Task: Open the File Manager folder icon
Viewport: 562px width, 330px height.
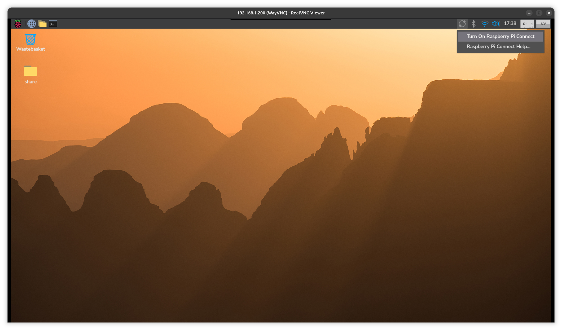Action: click(x=42, y=24)
